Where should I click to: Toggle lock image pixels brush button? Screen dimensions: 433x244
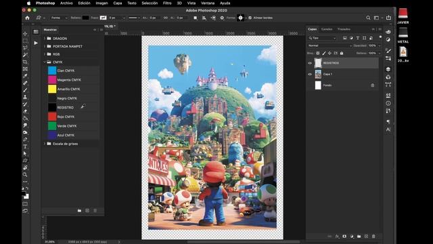(323, 53)
